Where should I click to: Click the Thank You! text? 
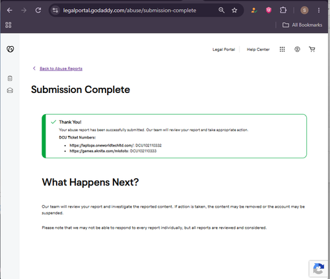[70, 122]
